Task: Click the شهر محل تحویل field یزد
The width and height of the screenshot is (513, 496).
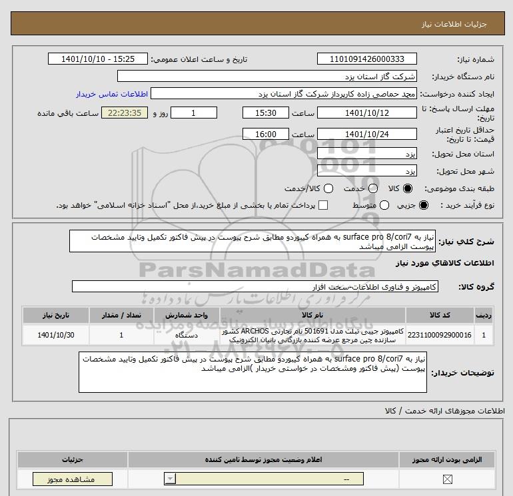Action: 366,171
